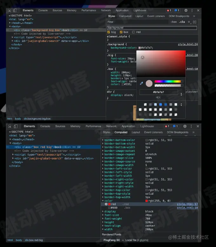Collapse the color computed property

[103, 201]
